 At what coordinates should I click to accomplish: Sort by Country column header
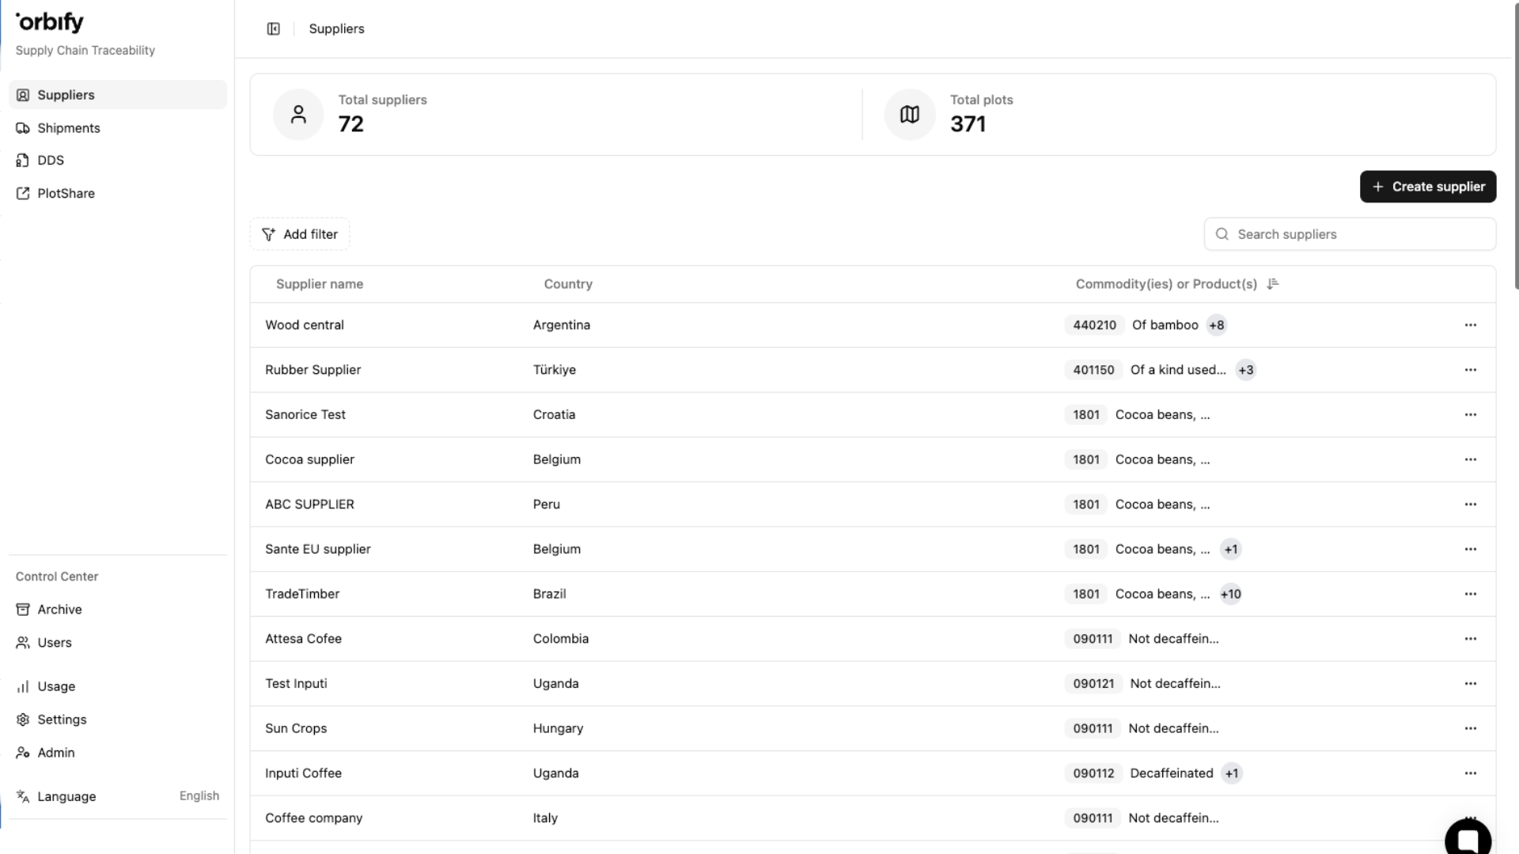568,284
